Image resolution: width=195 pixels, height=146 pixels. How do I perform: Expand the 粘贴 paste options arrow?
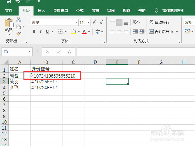(x=9, y=34)
